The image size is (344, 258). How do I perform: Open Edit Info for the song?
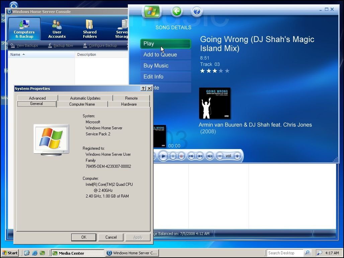[x=165, y=77]
